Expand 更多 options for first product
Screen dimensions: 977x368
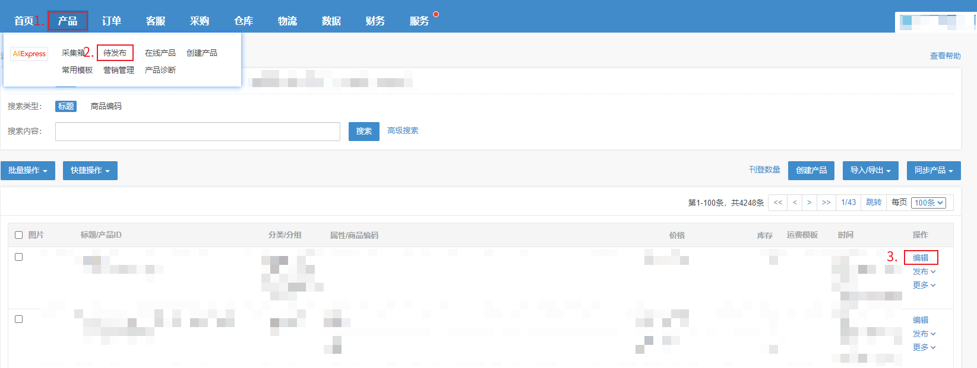coord(924,285)
